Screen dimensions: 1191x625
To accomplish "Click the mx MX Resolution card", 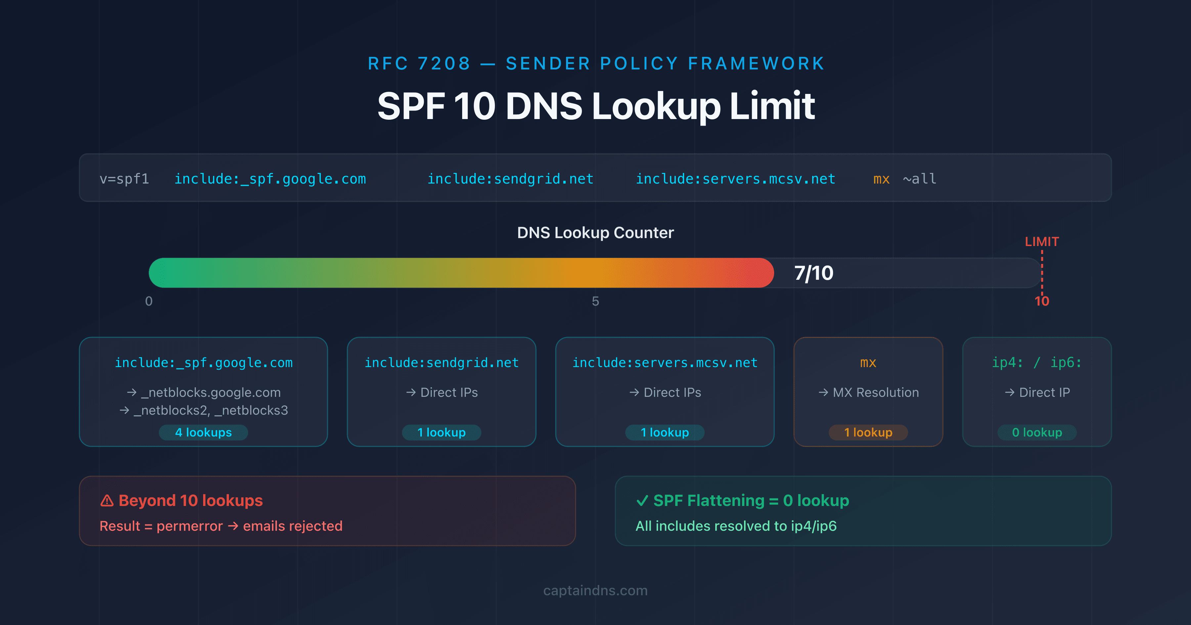I will 868,392.
